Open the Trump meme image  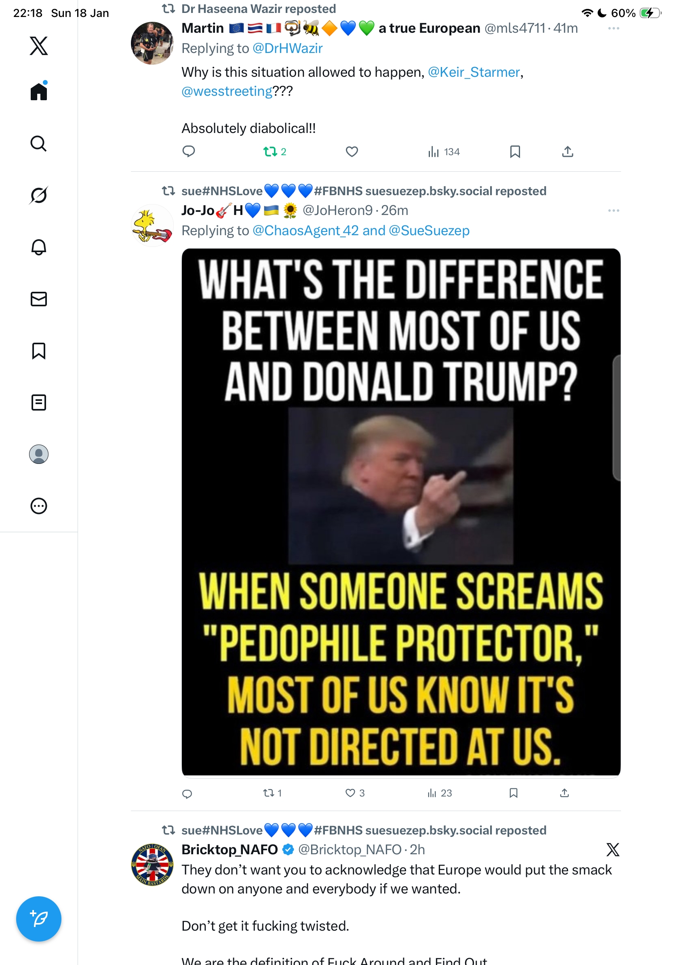click(x=400, y=512)
